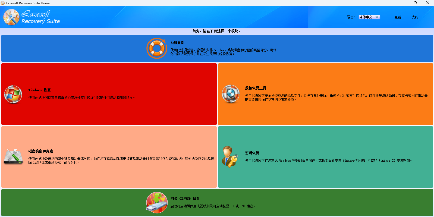Click the 系统备份 description text
434x217 pixels.
223,52
